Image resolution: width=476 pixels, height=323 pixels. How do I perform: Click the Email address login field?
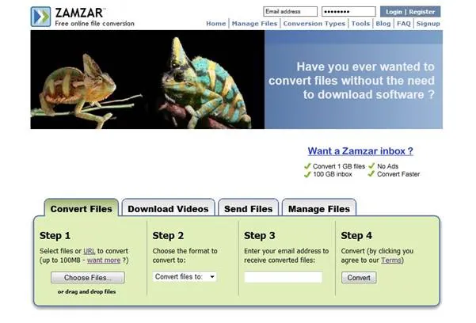290,12
